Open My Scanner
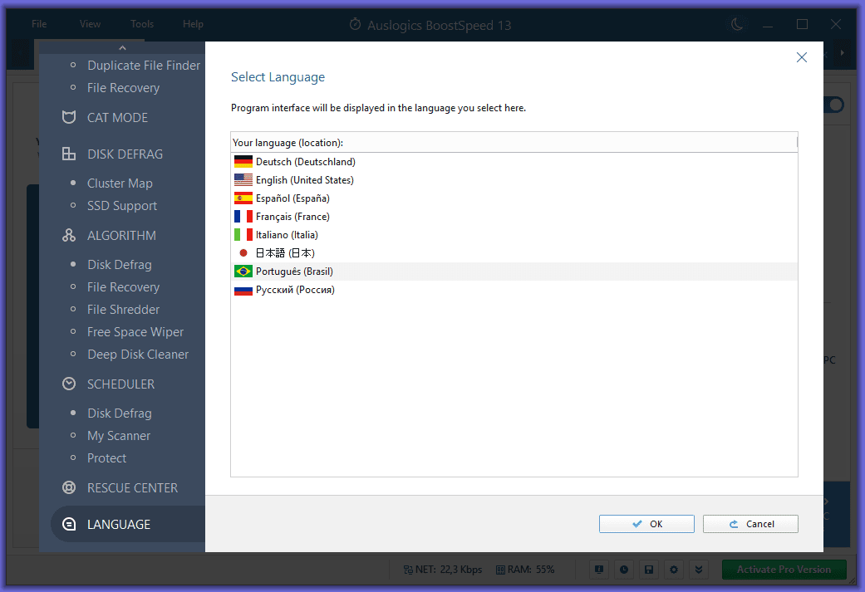Image resolution: width=865 pixels, height=592 pixels. tap(119, 435)
